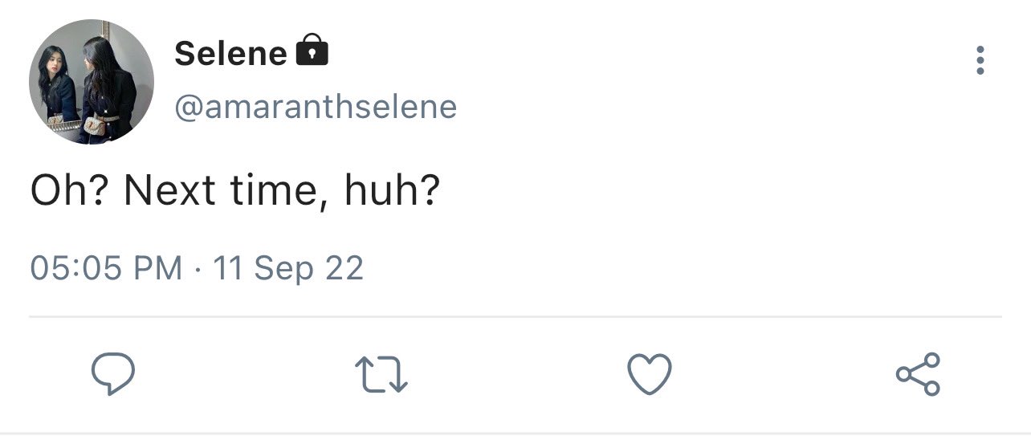The image size is (1031, 448).
Task: Click the date 11 Sep 22
Action: pyautogui.click(x=288, y=268)
